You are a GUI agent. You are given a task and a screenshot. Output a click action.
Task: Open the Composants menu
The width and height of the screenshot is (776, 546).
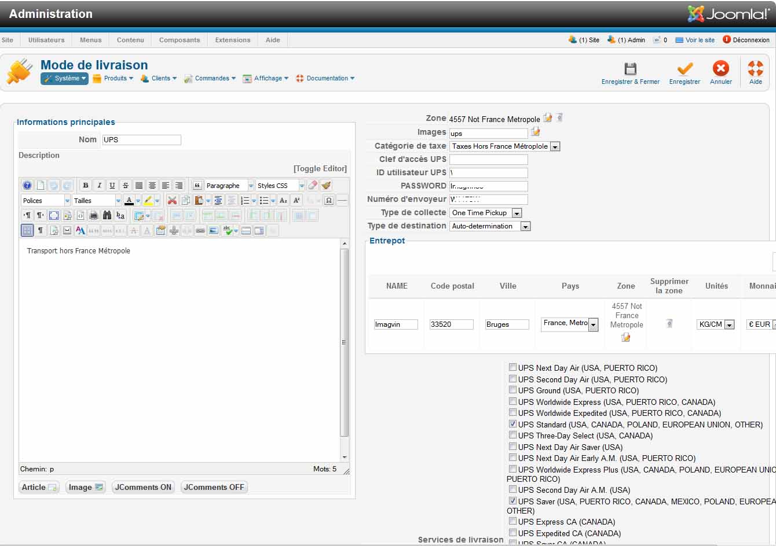coord(180,40)
